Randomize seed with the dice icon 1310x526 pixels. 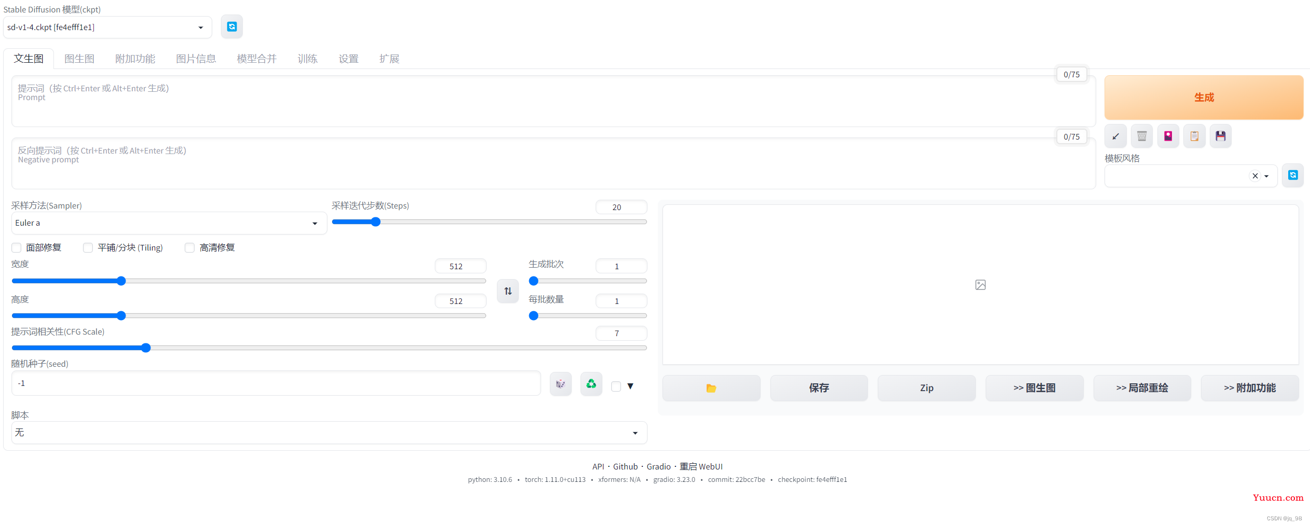[560, 384]
